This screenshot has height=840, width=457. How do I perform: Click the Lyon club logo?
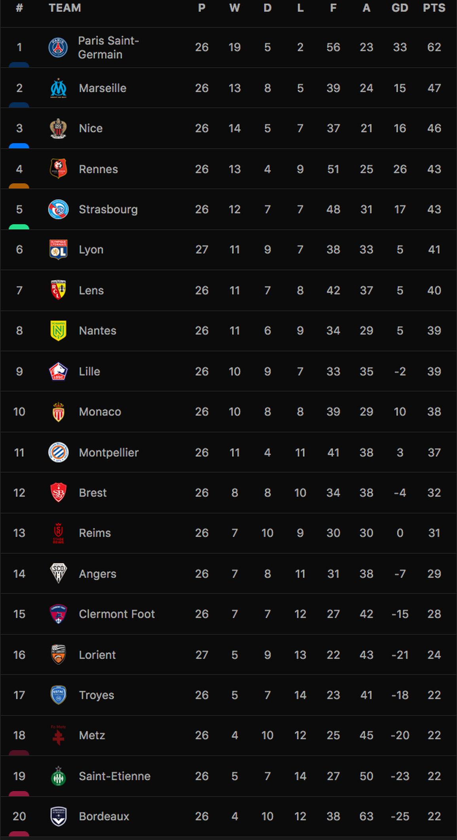point(58,250)
